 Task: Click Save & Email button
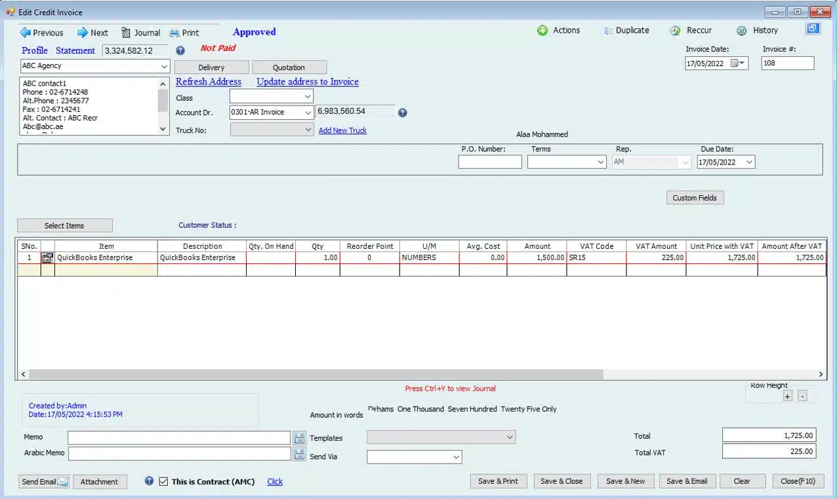(687, 481)
